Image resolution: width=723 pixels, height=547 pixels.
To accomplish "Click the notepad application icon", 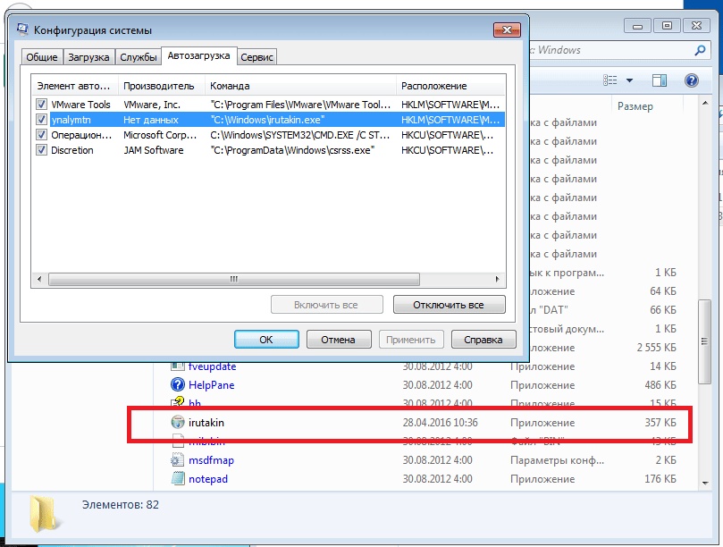I will tap(178, 479).
